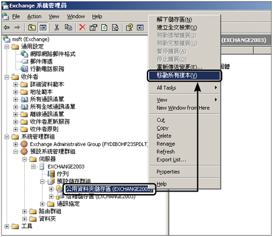
Task: Click the Cut scissors toolbar icon
Action: coord(57,27)
